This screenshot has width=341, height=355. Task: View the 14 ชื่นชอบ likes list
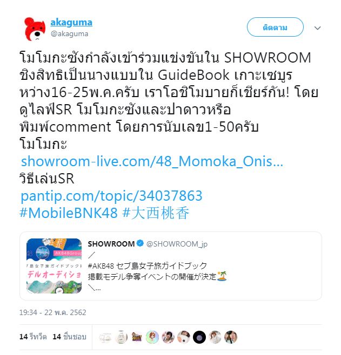(69, 337)
